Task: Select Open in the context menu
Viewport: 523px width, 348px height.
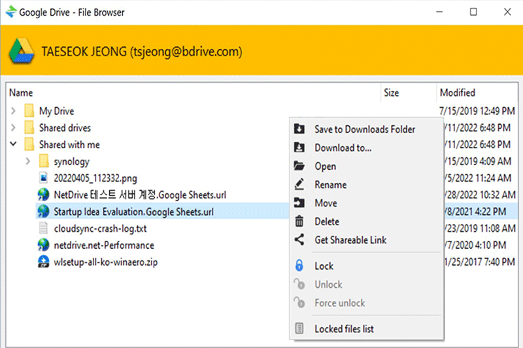Action: pos(325,166)
